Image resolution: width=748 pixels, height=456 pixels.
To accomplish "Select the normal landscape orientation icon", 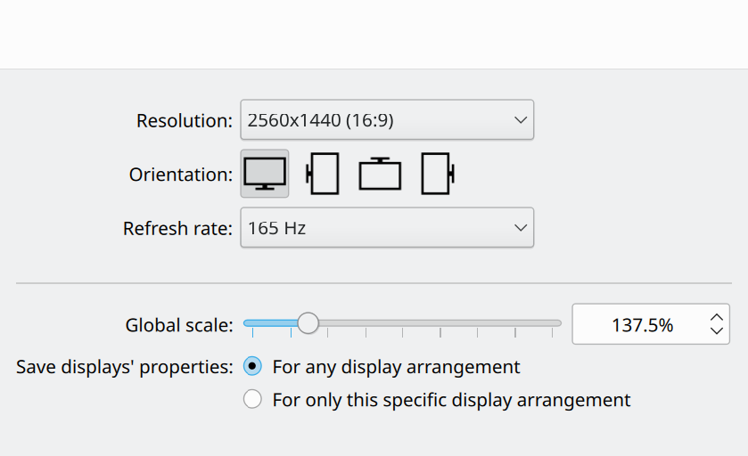I will pyautogui.click(x=265, y=174).
